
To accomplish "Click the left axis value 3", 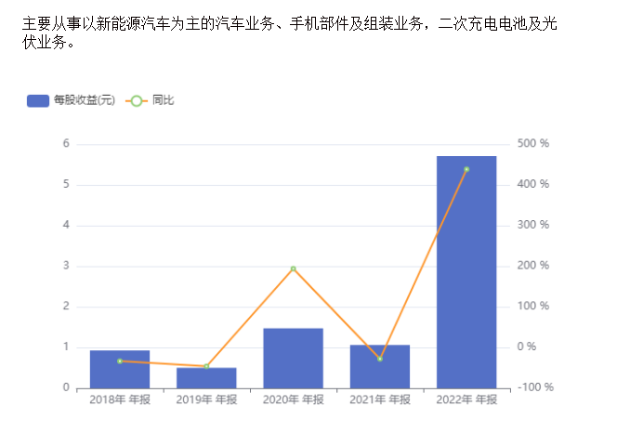I will pos(66,266).
